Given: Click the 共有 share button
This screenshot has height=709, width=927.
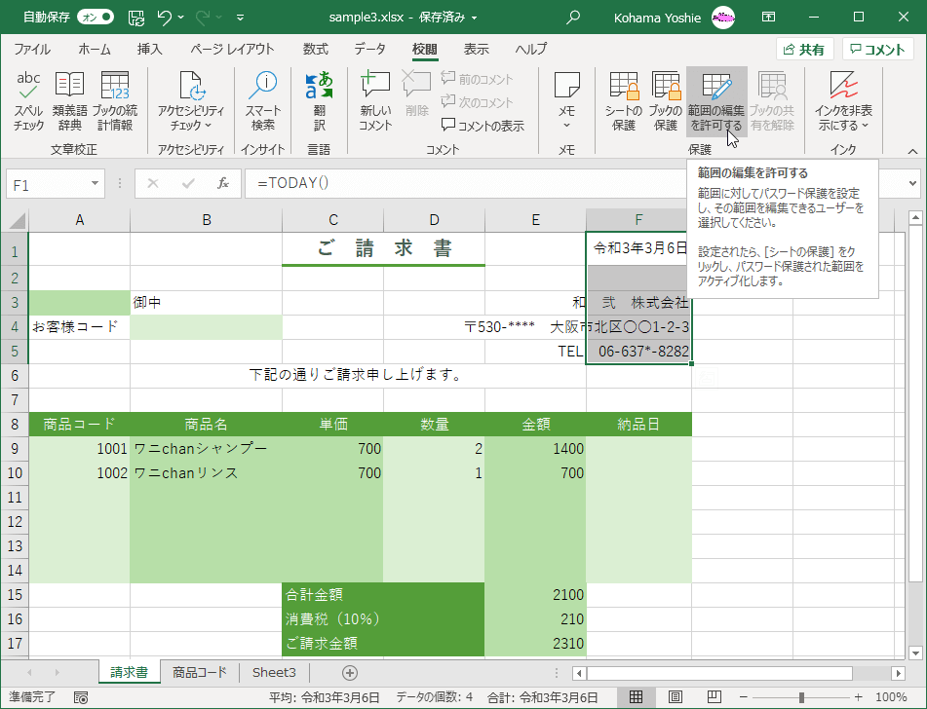Looking at the screenshot, I should [x=805, y=49].
